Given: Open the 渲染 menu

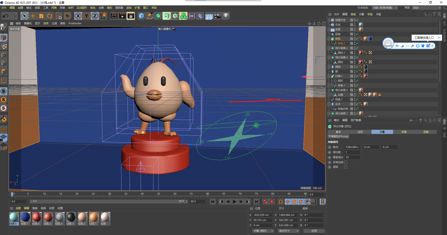Looking at the screenshot, I should 129,8.
